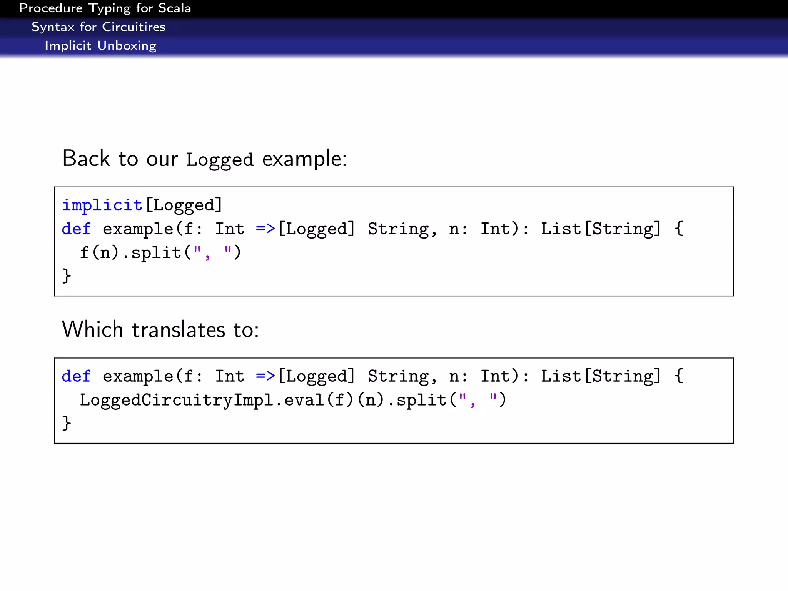Click "[Logged]" after the implicit keyword
The height and width of the screenshot is (591, 788).
(184, 205)
